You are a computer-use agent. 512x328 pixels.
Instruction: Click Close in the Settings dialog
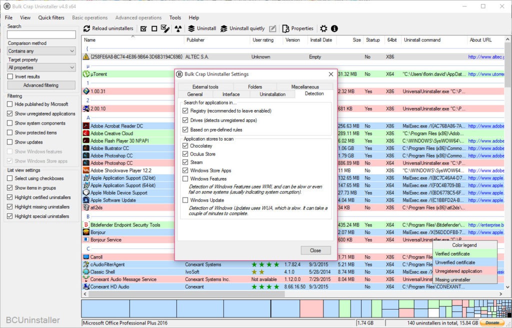coord(316,250)
